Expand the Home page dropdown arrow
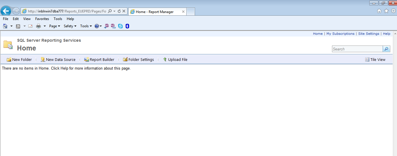Screen dimensions: 397x156 [11, 26]
